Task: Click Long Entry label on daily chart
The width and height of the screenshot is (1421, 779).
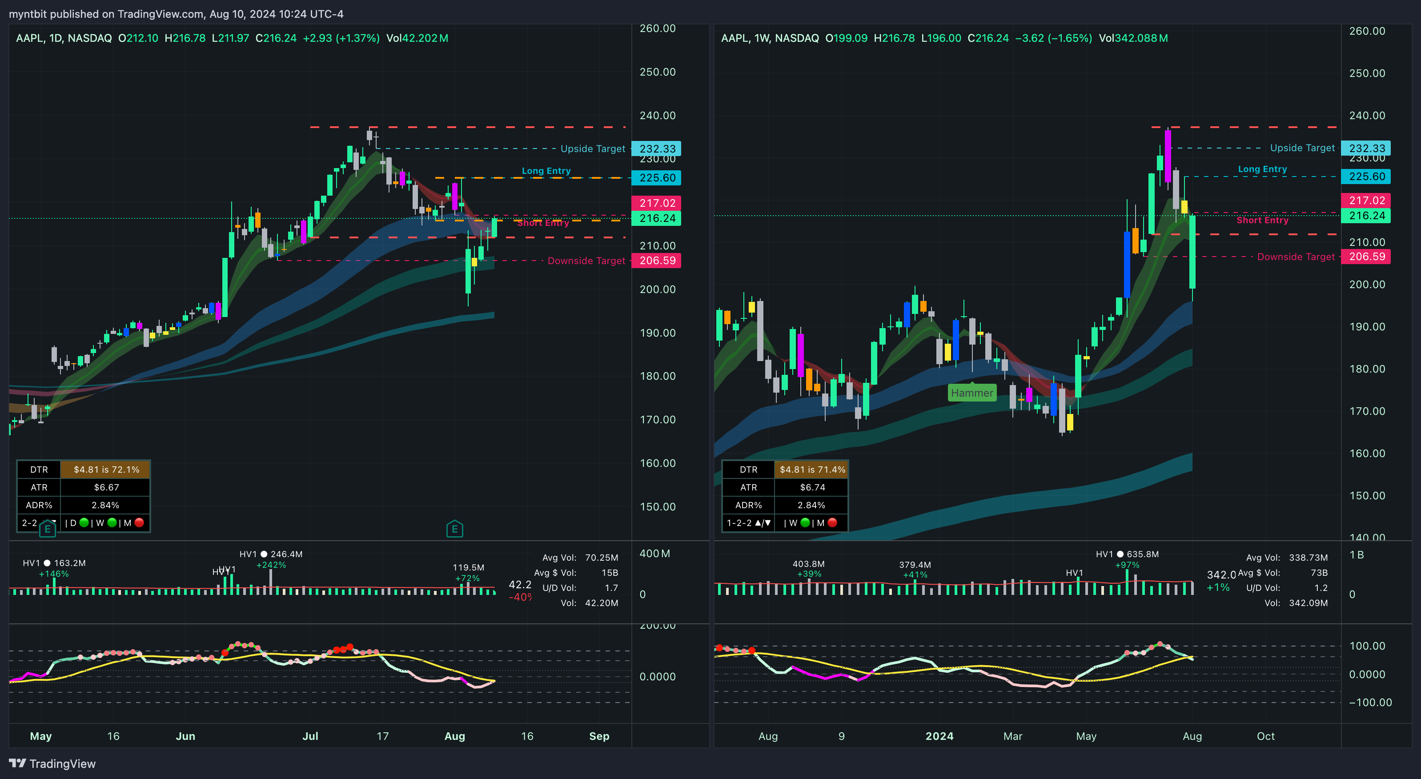Action: (546, 171)
